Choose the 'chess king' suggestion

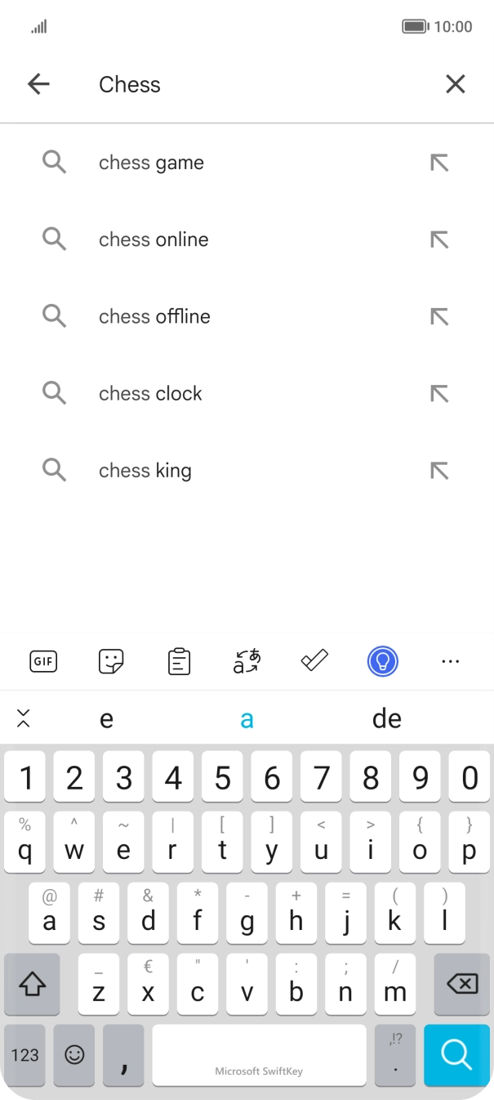(145, 470)
